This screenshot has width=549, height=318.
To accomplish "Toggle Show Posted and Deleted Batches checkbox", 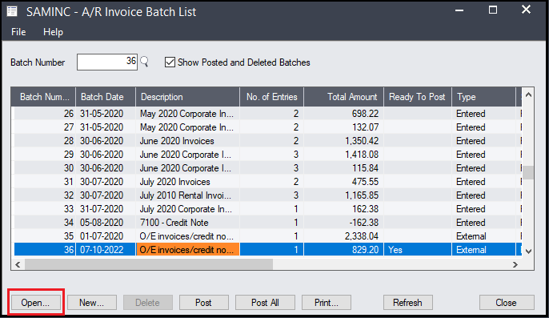I will tap(170, 62).
